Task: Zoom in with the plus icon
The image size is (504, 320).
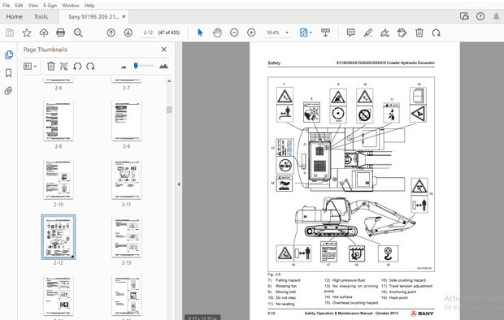Action: [x=251, y=32]
